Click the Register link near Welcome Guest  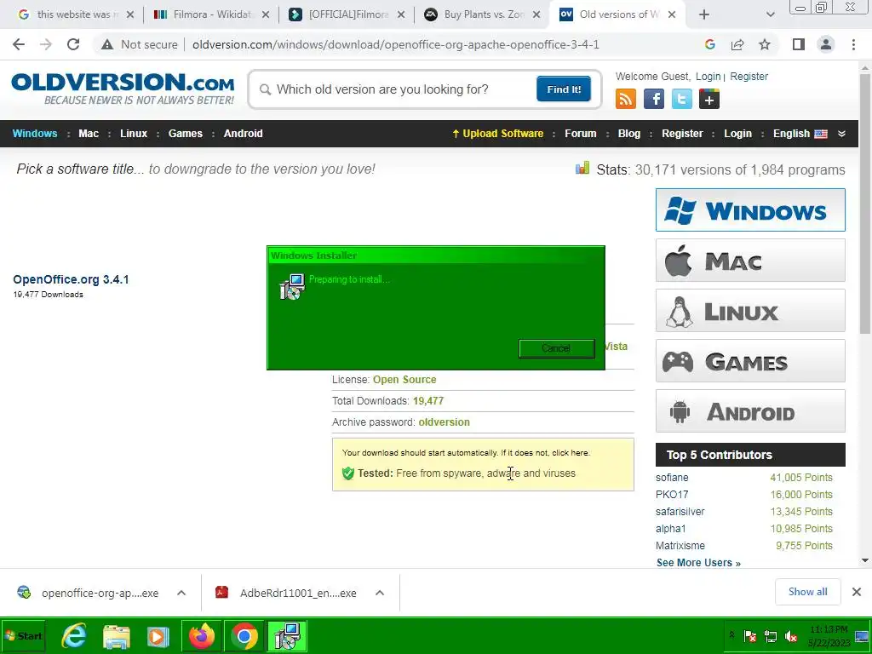click(x=749, y=76)
